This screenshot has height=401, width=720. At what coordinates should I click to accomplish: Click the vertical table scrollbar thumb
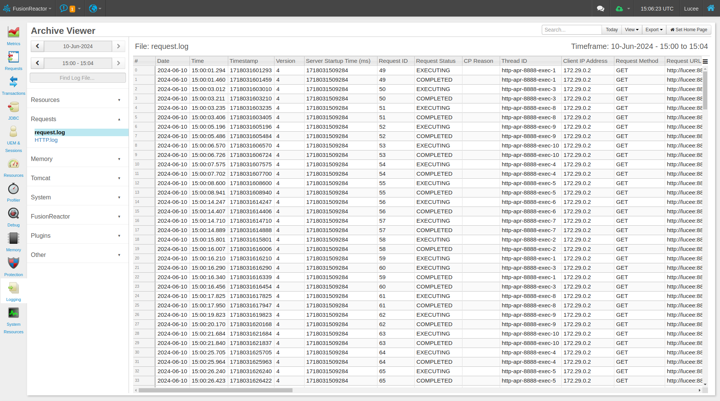(705, 90)
